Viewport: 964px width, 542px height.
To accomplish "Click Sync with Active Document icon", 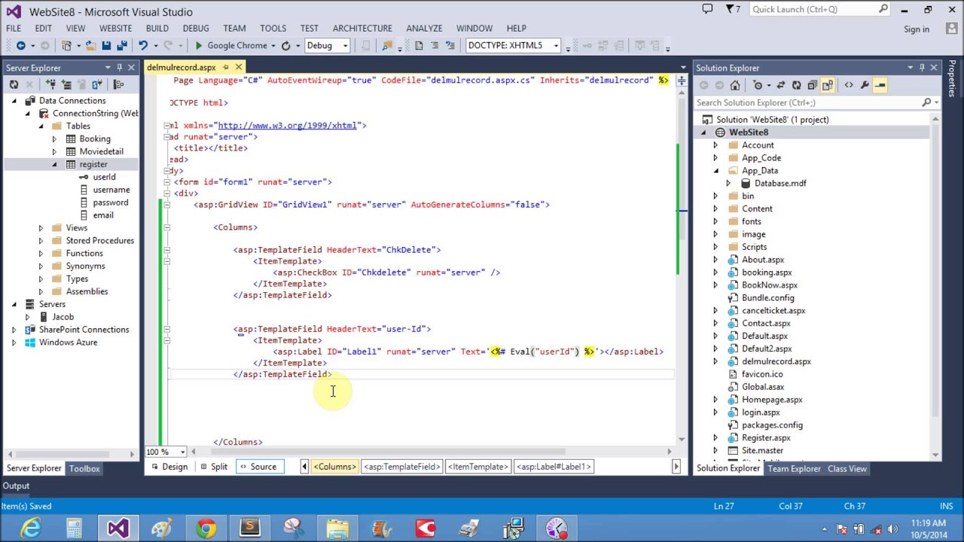I will click(781, 85).
